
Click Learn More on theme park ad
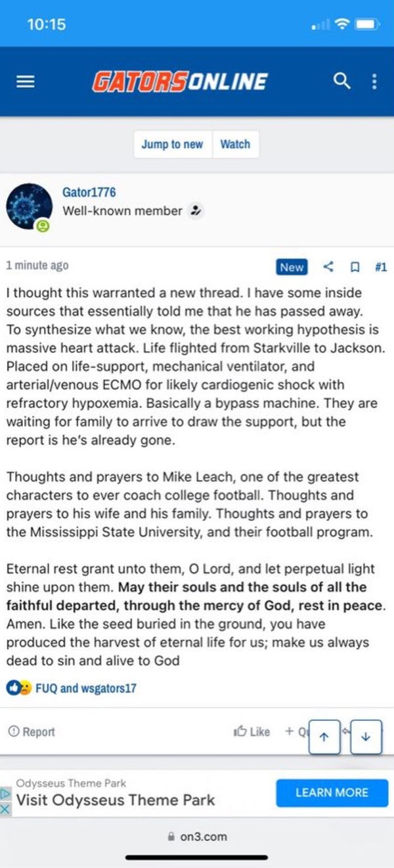[332, 792]
